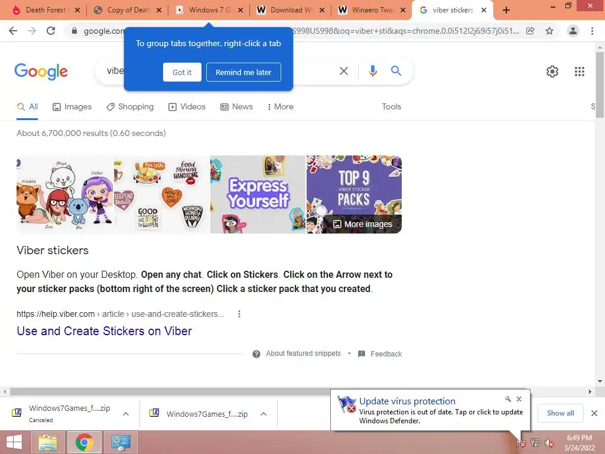The width and height of the screenshot is (605, 454).
Task: Open Control Panel taskbar item
Action: coord(121,442)
